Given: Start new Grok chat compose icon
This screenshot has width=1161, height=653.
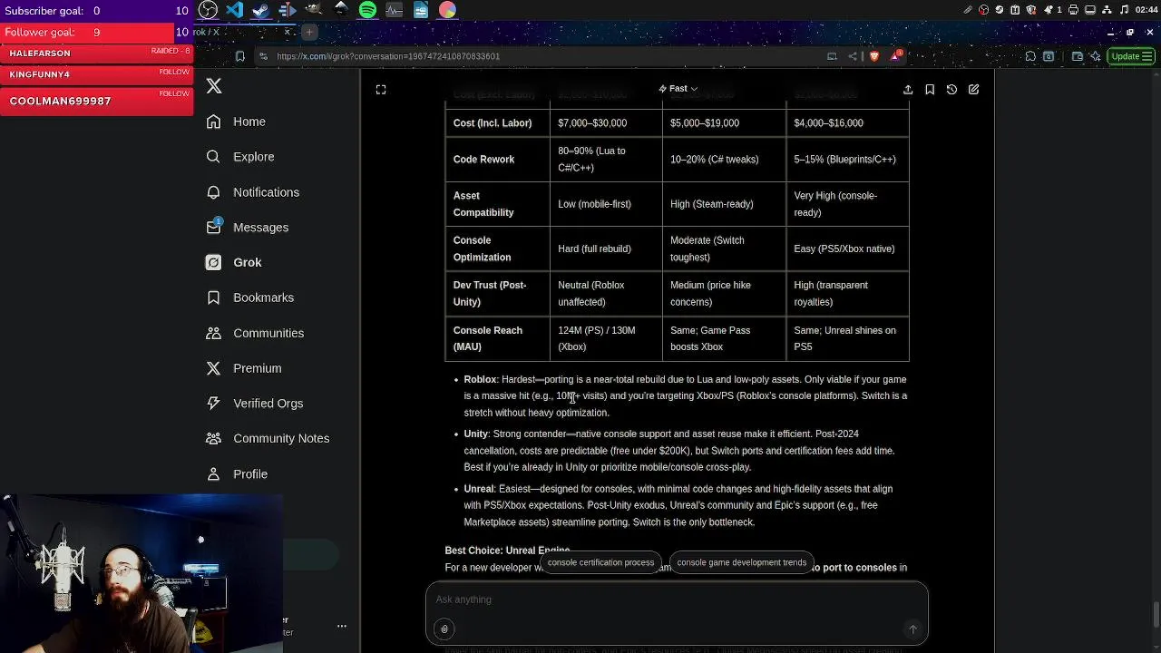Looking at the screenshot, I should [973, 90].
